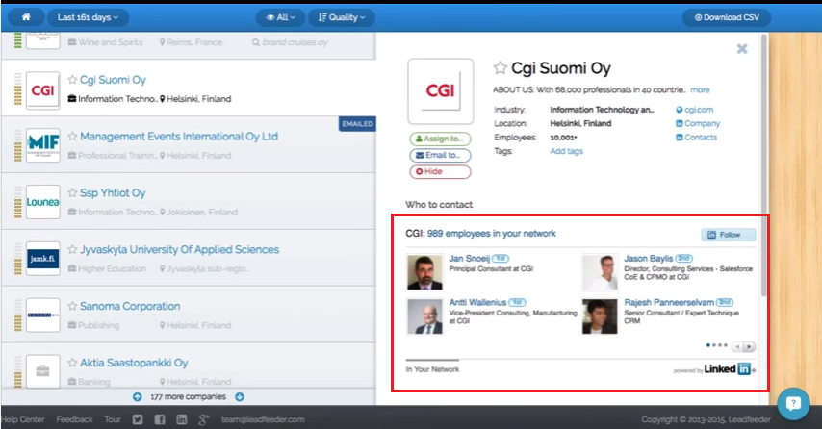822x429 pixels.
Task: Open Jason Baylis profile
Action: point(648,258)
